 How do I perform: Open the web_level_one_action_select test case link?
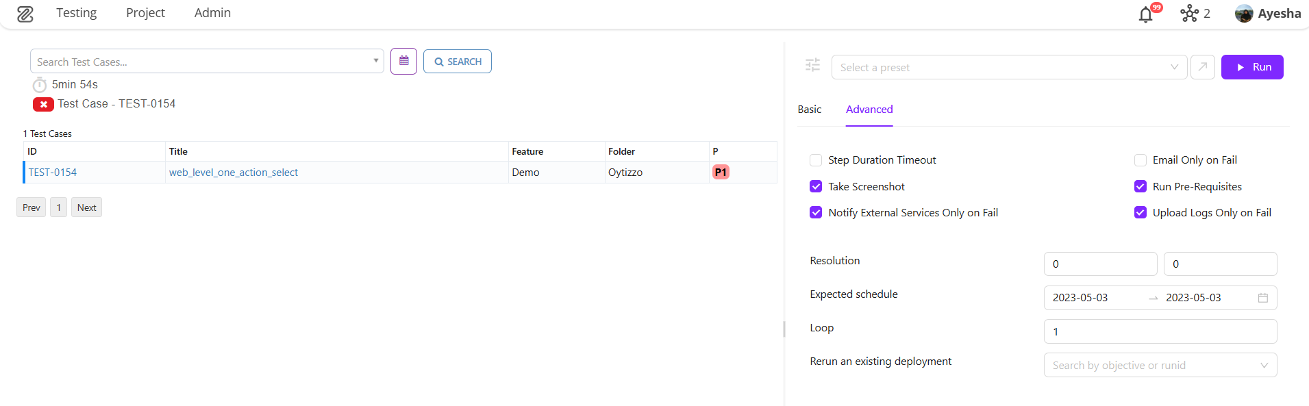coord(234,173)
